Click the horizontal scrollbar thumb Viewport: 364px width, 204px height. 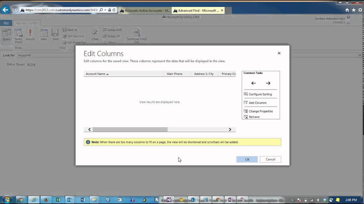click(x=130, y=129)
